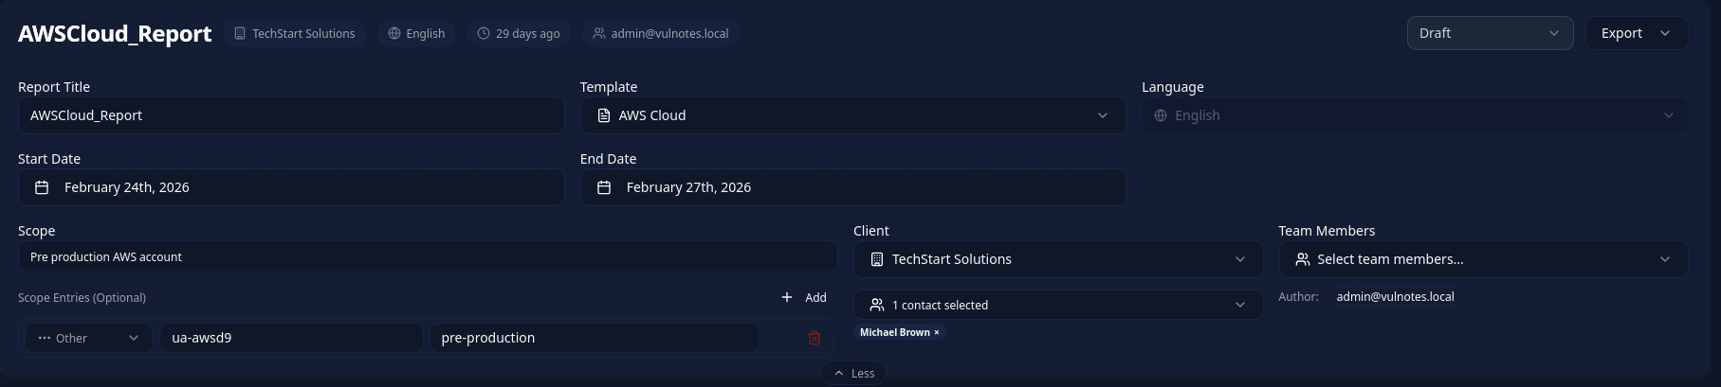Click user icon in admin@vulnotes.local header badge
This screenshot has width=1721, height=387.
coord(599,33)
